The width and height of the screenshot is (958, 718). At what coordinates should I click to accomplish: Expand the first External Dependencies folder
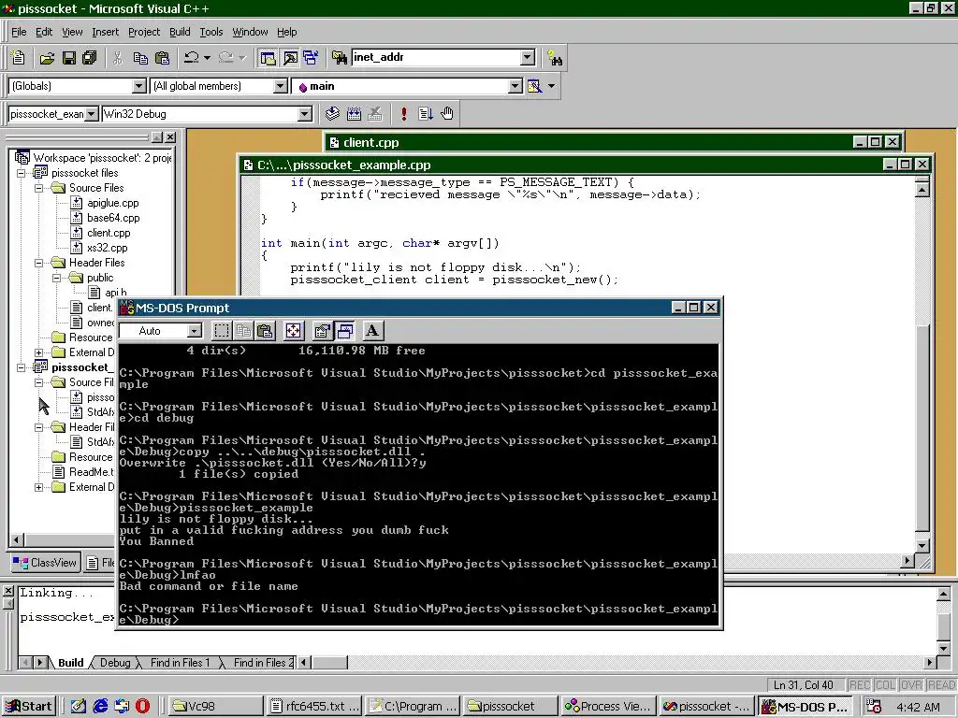(39, 352)
